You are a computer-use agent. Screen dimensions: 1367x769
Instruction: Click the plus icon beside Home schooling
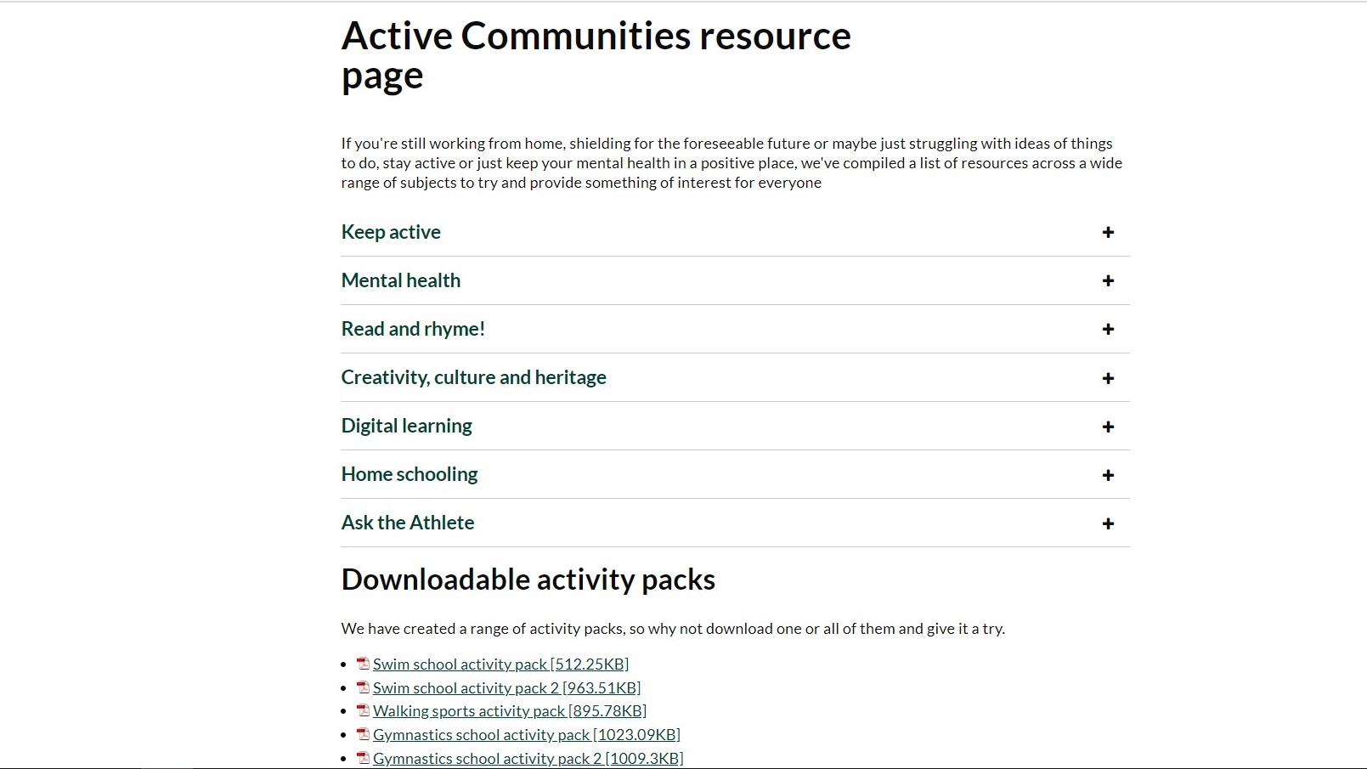pyautogui.click(x=1108, y=475)
